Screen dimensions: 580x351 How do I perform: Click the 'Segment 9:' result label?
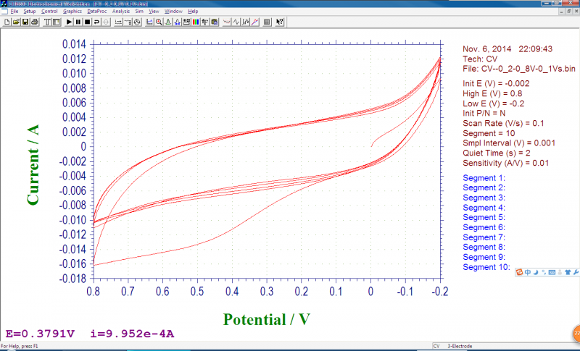click(x=484, y=257)
